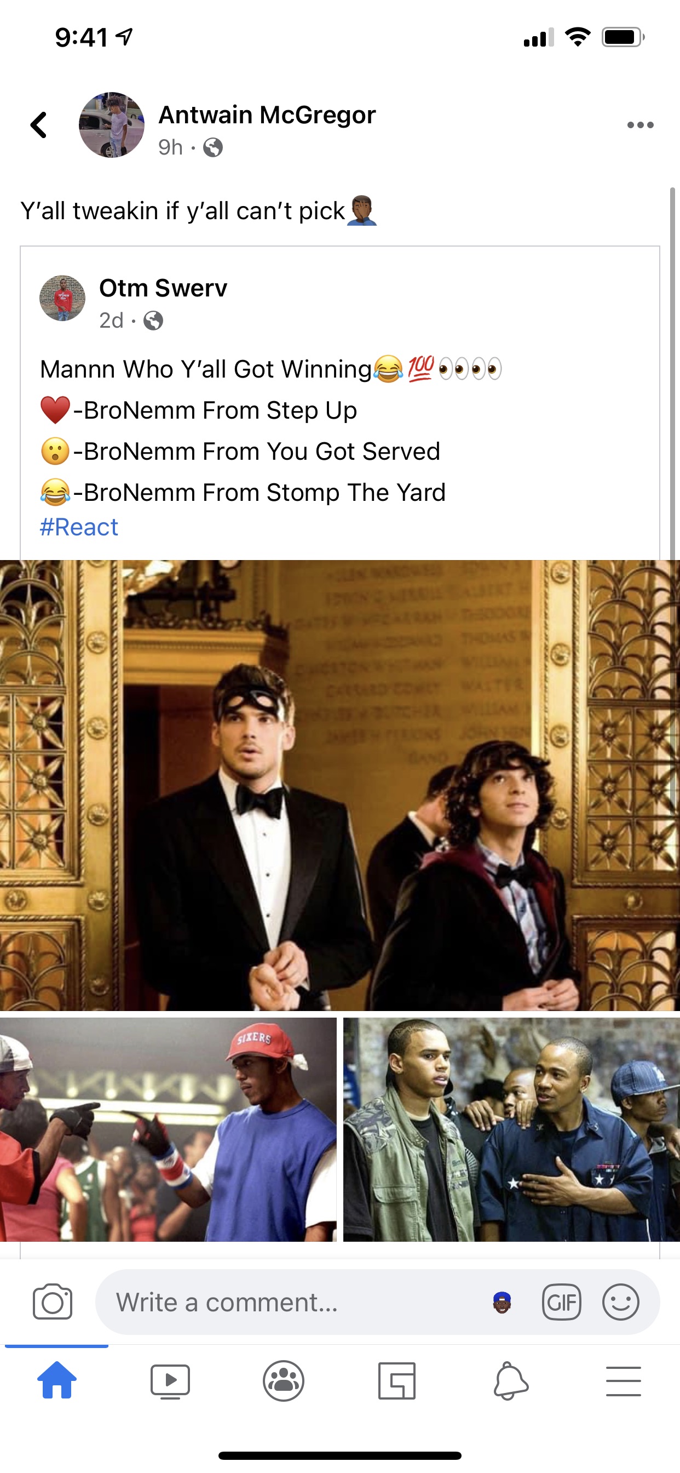Open the avatar sticker picker icon
Screen dimensions: 680x1473
pyautogui.click(x=502, y=1303)
